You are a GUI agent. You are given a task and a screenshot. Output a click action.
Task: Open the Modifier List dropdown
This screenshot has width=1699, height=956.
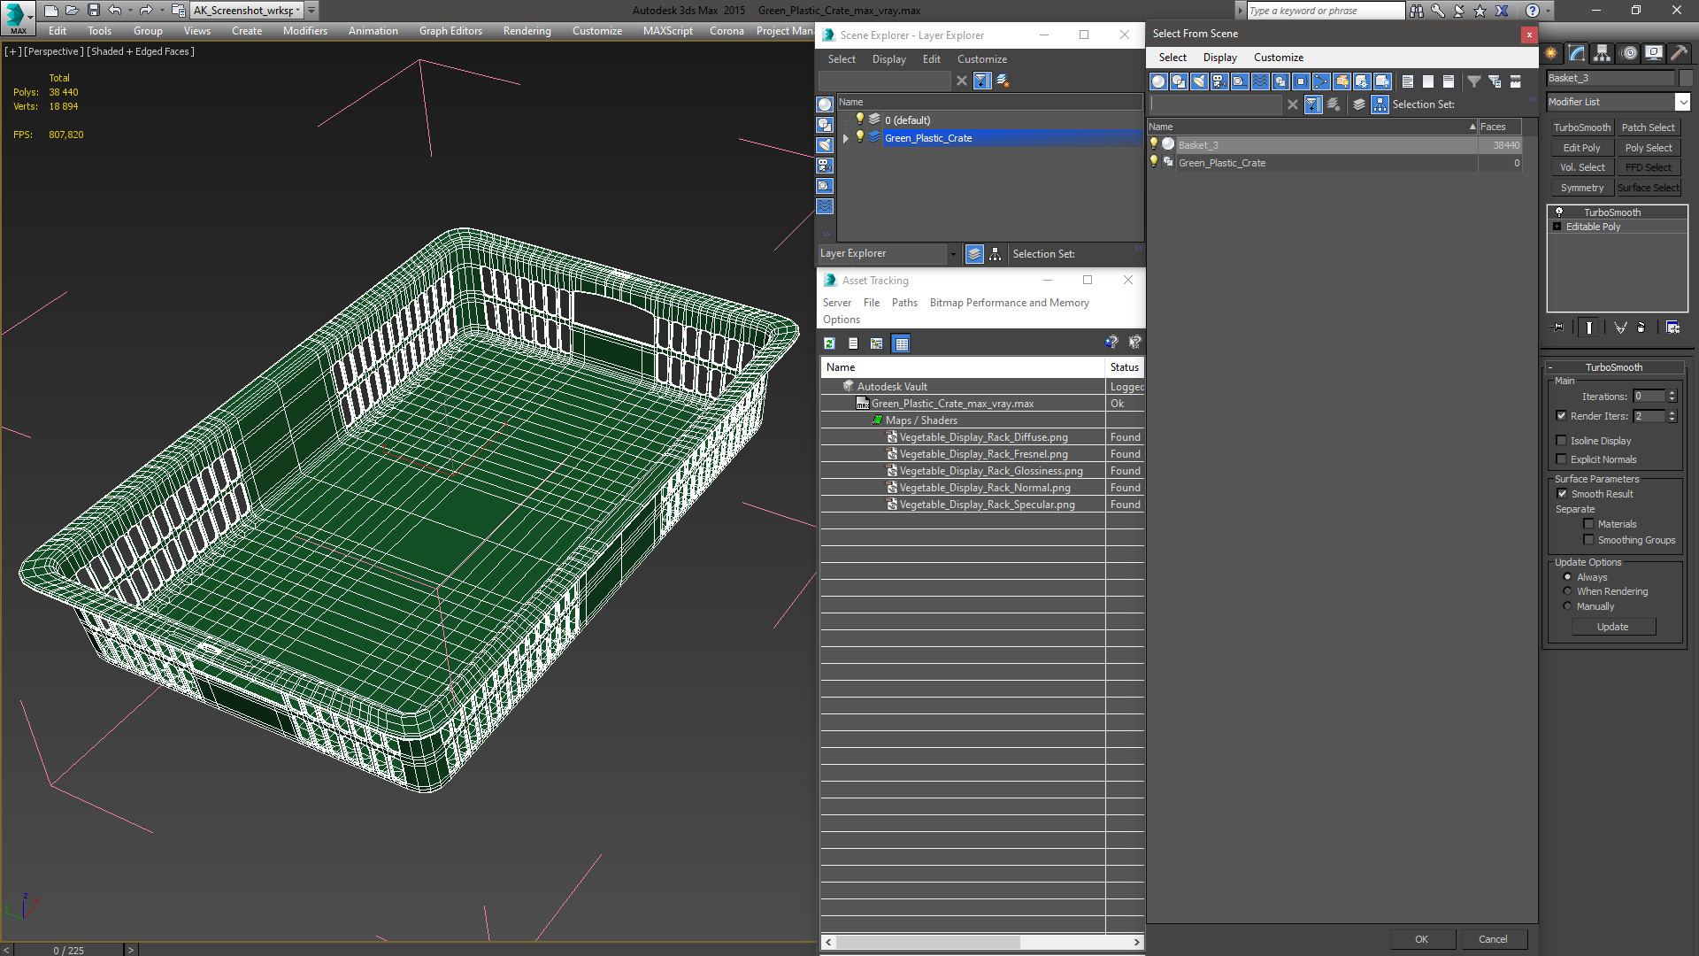pos(1683,103)
